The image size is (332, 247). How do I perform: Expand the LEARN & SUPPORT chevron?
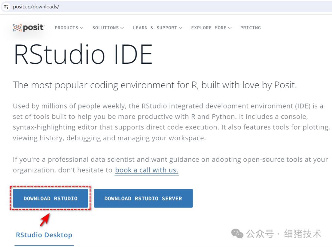click(180, 28)
